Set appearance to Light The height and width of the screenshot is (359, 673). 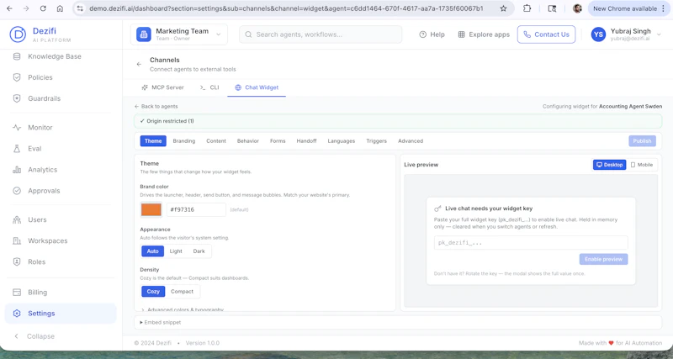(x=176, y=251)
